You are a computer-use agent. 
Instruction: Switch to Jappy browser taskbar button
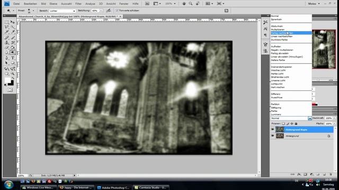pos(76,188)
